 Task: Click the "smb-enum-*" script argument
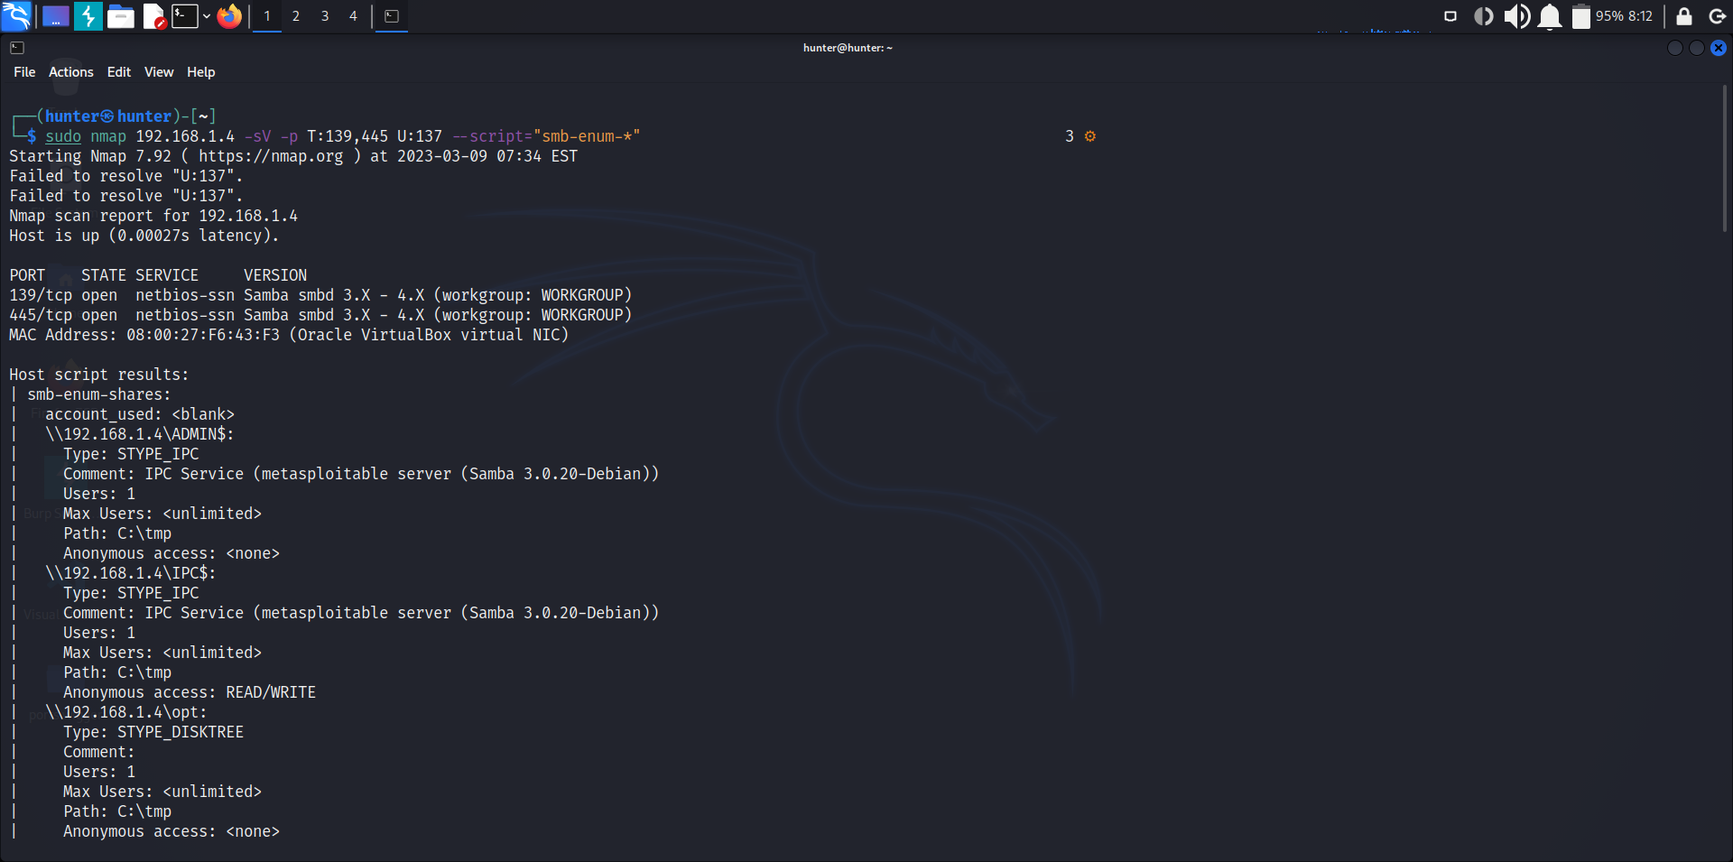pos(587,136)
